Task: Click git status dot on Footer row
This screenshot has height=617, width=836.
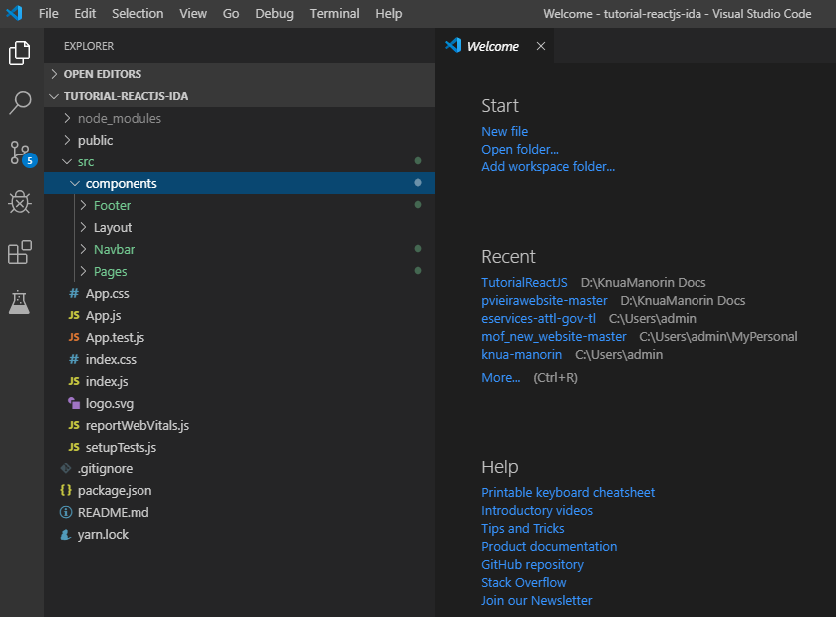Action: [418, 204]
